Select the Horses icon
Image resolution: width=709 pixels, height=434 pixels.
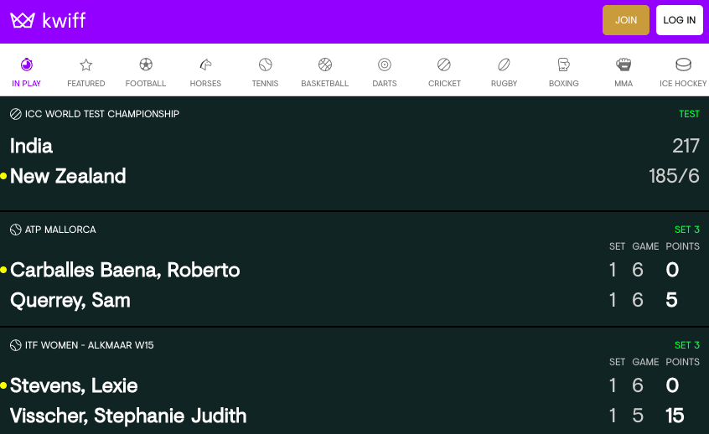pyautogui.click(x=205, y=65)
